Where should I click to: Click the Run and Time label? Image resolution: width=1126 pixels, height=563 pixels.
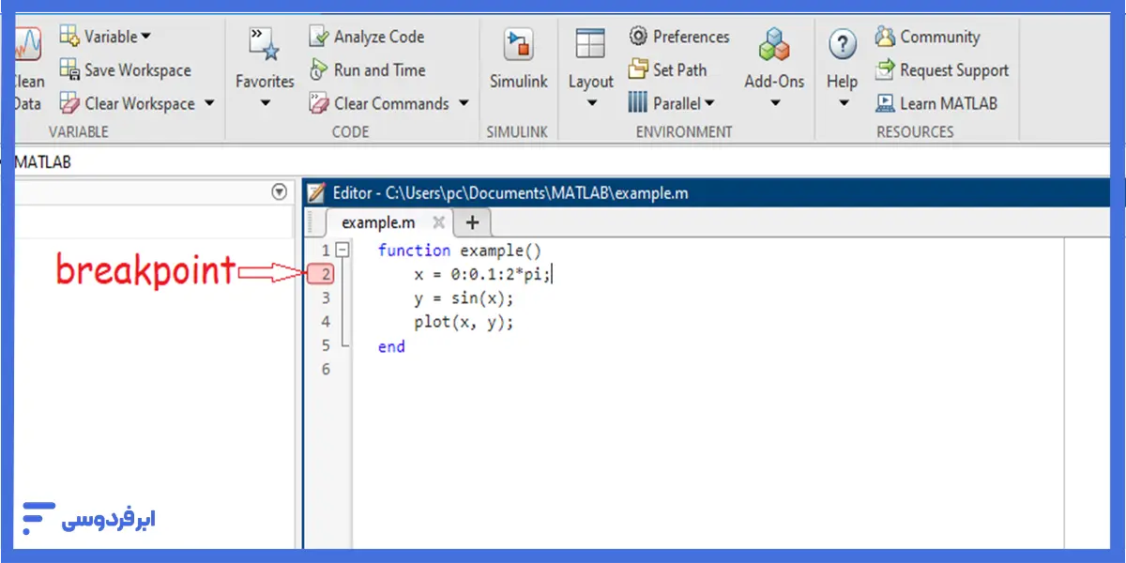coord(379,70)
